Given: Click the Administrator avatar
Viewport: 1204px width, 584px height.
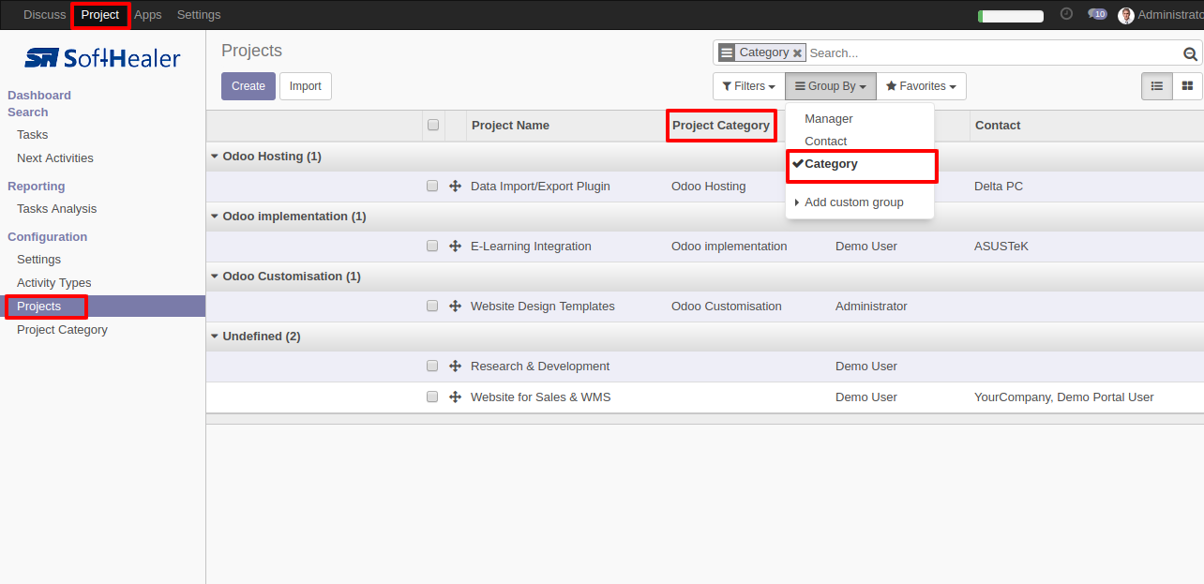Looking at the screenshot, I should click(1126, 15).
